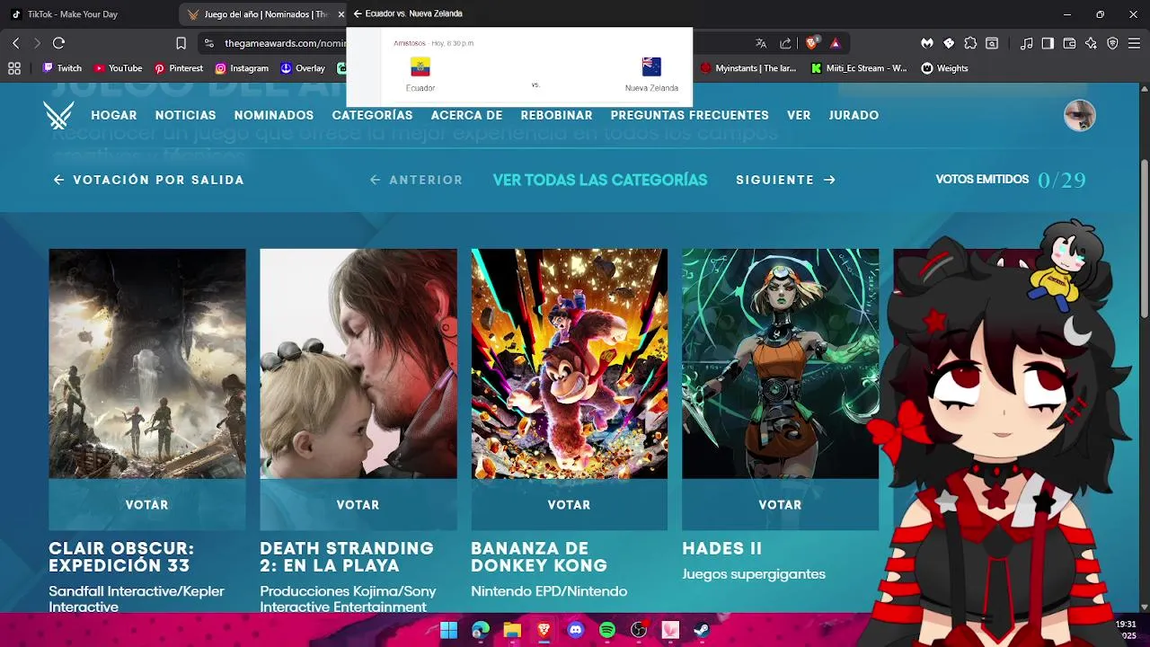Open Spotify from the taskbar
This screenshot has height=647, width=1150.
(x=607, y=630)
